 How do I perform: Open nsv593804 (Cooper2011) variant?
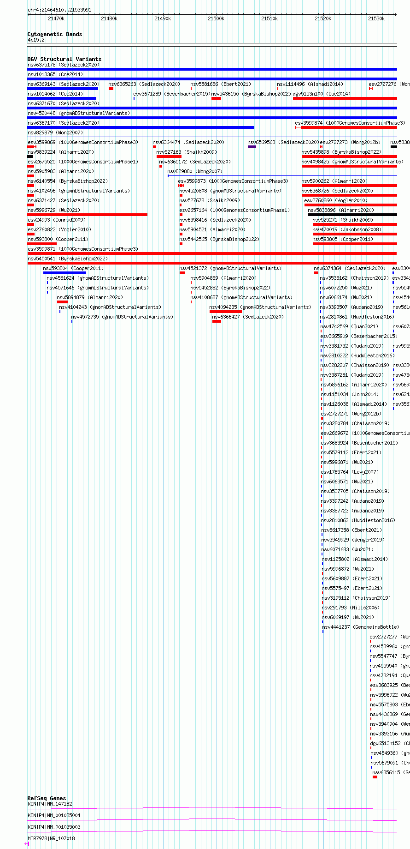coord(73,268)
